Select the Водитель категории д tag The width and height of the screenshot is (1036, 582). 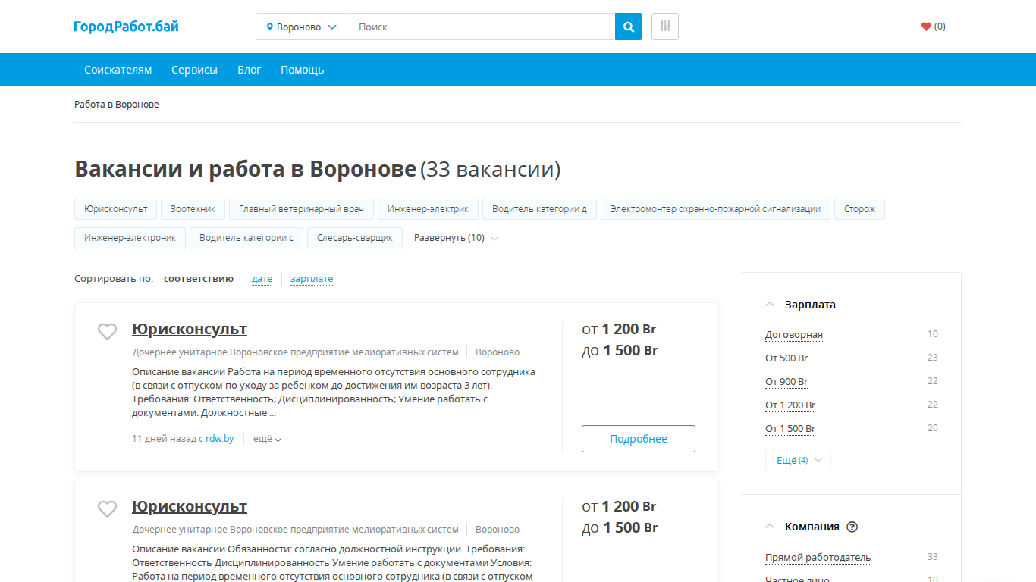click(539, 209)
